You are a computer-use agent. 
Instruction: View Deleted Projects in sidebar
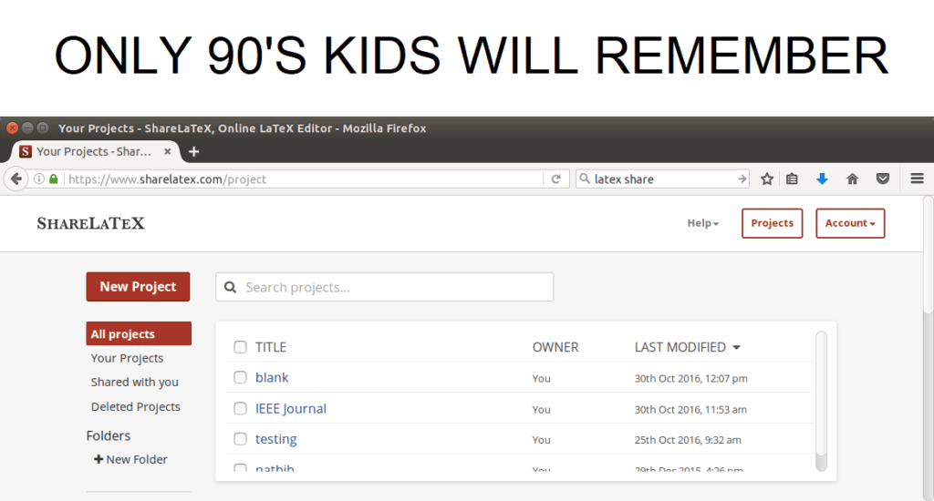pos(135,407)
